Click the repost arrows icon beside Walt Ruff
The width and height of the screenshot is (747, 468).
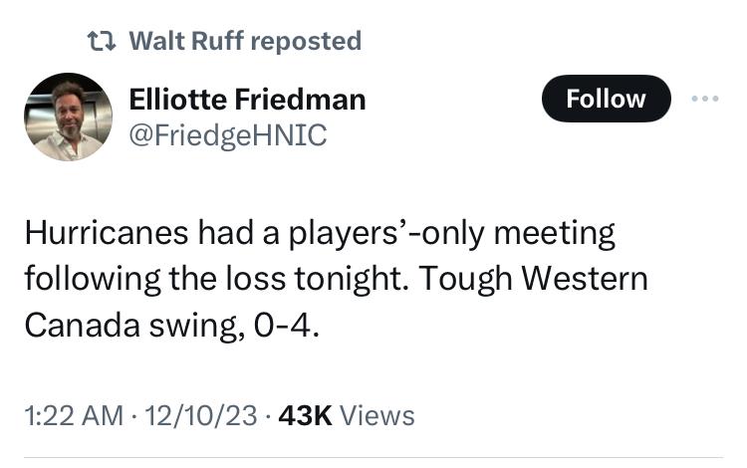click(x=102, y=41)
